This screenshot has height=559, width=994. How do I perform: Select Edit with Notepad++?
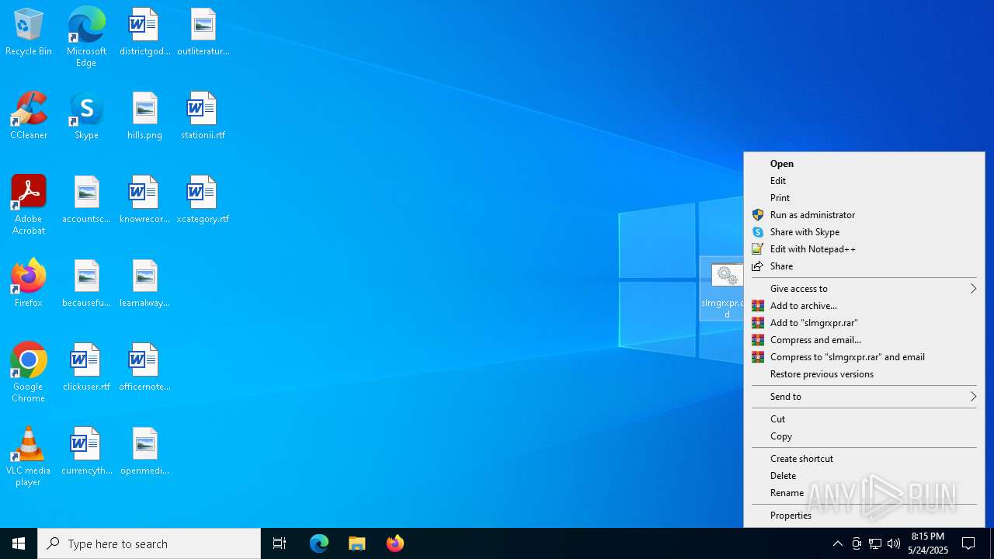pyautogui.click(x=864, y=249)
